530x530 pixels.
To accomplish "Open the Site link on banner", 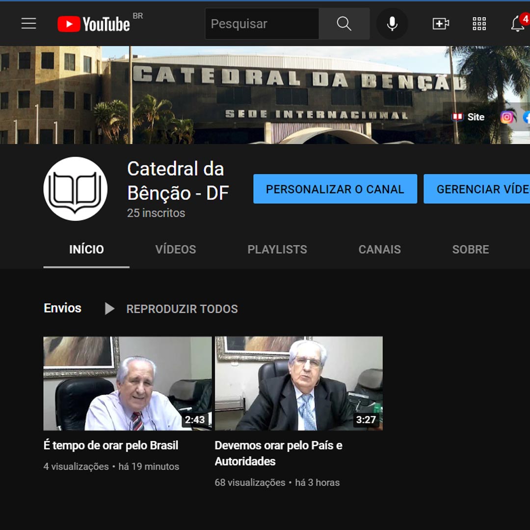I will (x=468, y=117).
